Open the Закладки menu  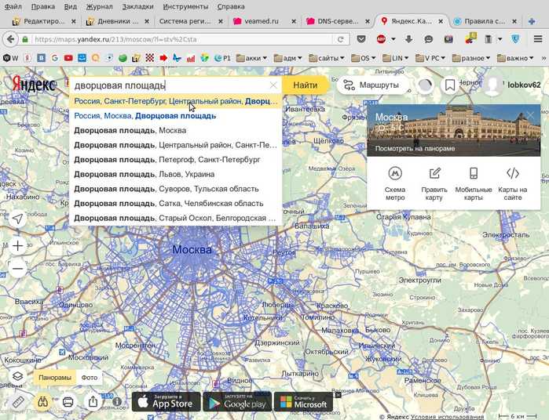pos(137,6)
